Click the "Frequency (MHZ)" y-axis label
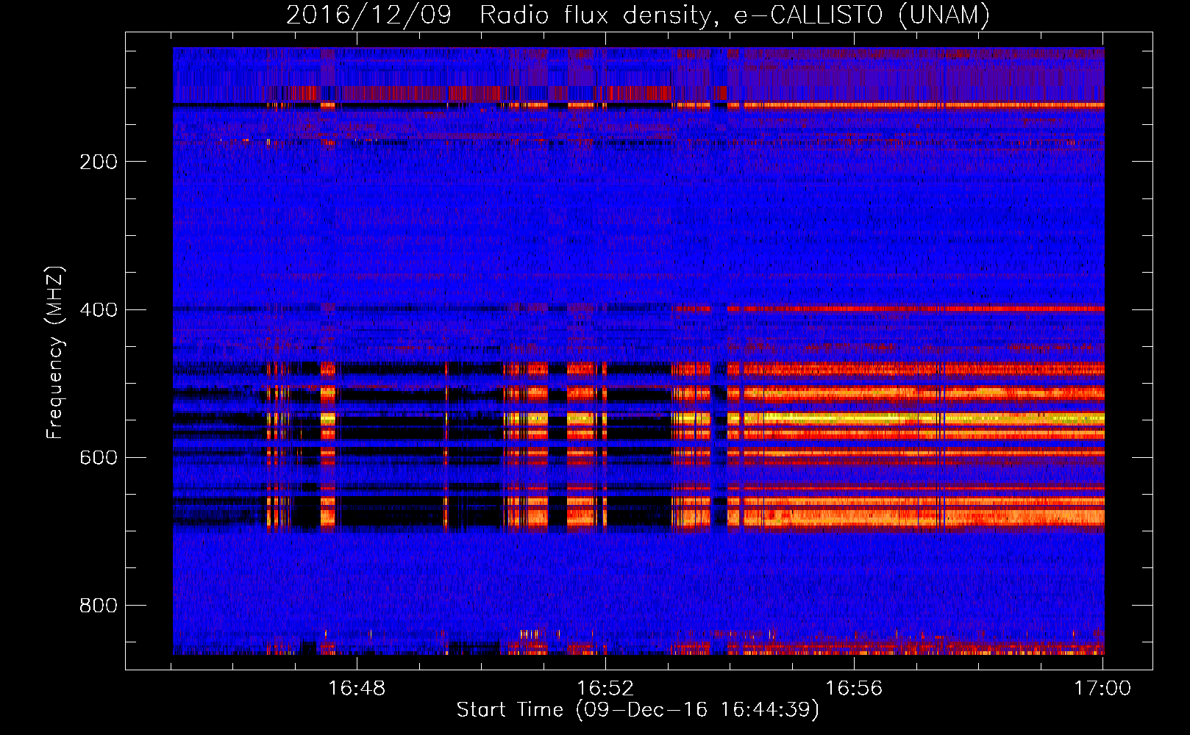 pos(55,352)
